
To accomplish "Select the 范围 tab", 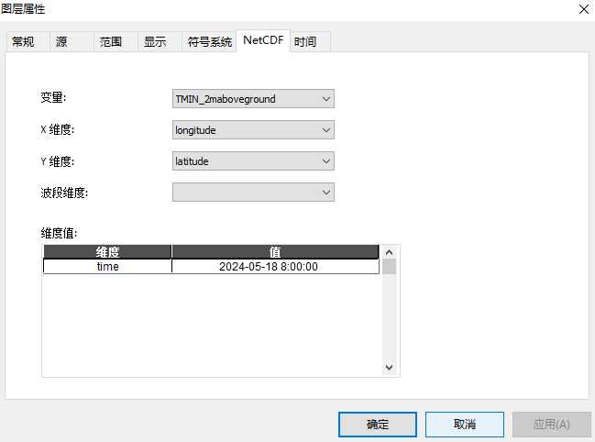I will click(111, 42).
